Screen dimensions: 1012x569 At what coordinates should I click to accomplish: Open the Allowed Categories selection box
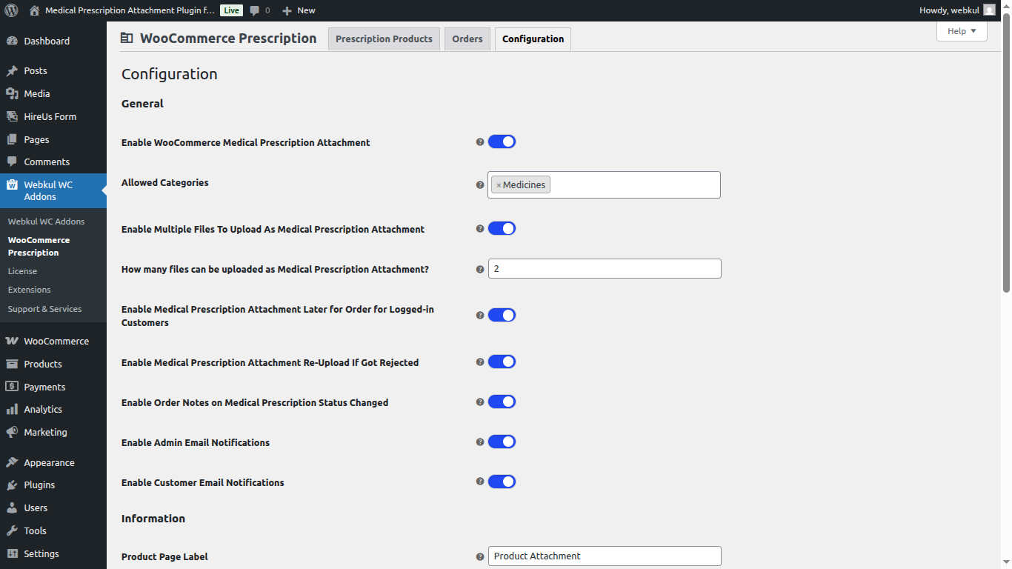coord(637,184)
